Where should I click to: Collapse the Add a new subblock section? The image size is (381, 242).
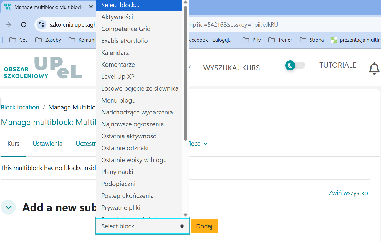(9, 207)
